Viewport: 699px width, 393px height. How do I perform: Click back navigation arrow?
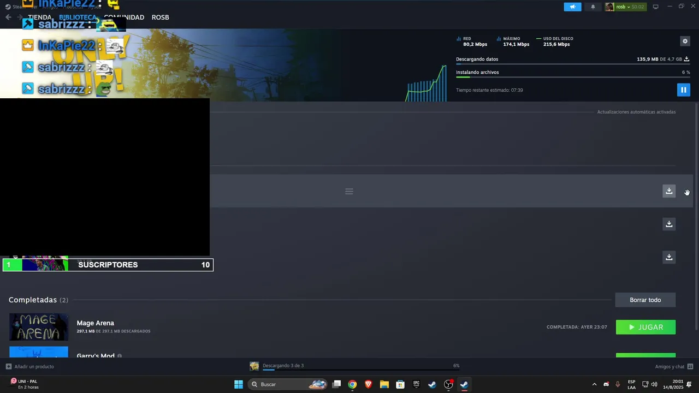8,17
